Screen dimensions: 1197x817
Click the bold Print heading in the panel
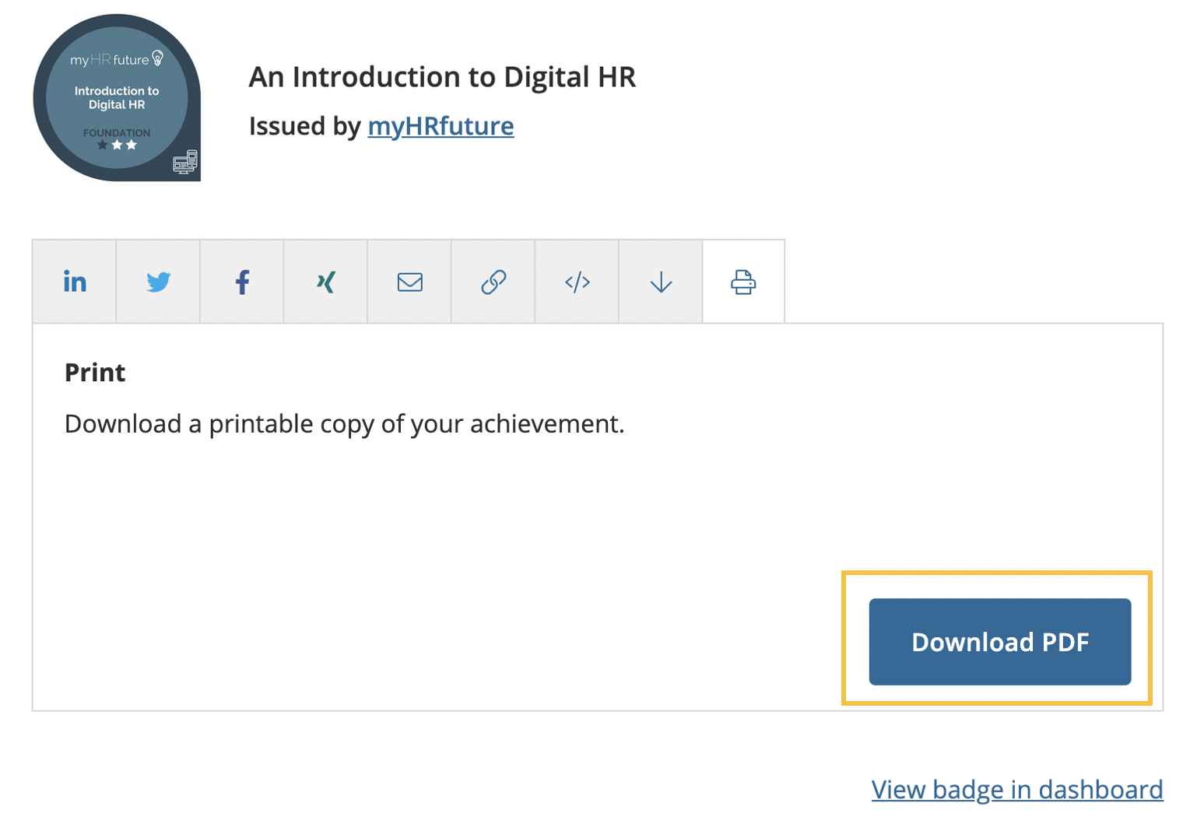[95, 373]
